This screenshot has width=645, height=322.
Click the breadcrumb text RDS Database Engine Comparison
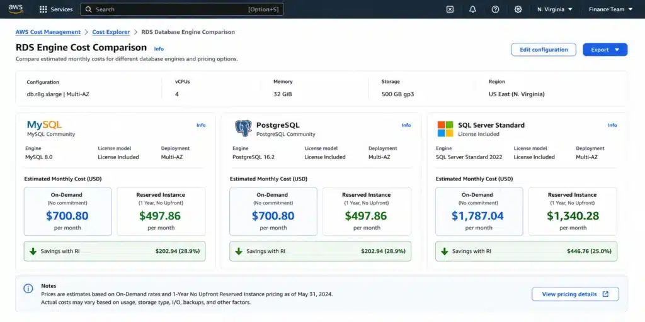(188, 32)
